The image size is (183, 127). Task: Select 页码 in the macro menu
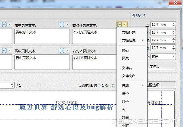coord(125,50)
